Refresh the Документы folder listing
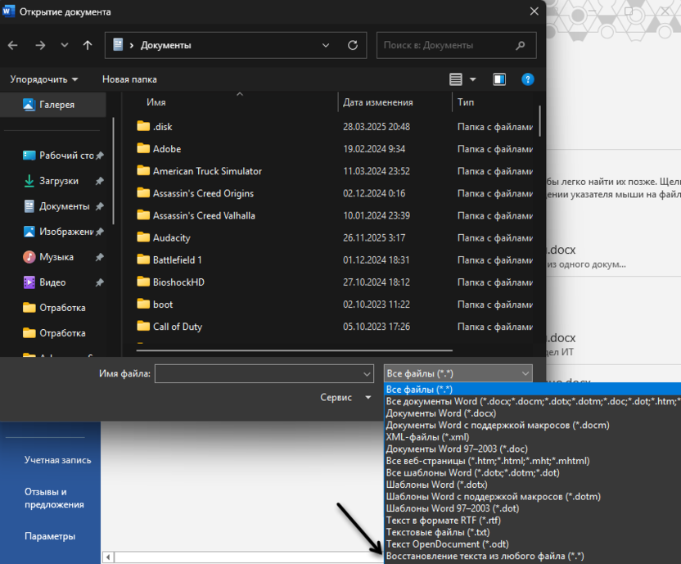 coord(353,45)
